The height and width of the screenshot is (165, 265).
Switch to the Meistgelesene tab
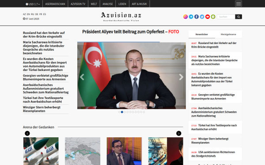click(x=228, y=34)
